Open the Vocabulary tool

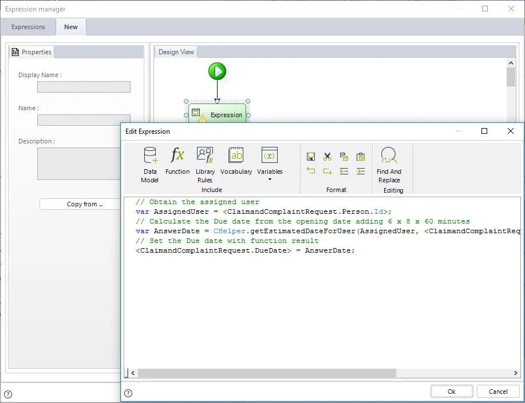(x=236, y=161)
